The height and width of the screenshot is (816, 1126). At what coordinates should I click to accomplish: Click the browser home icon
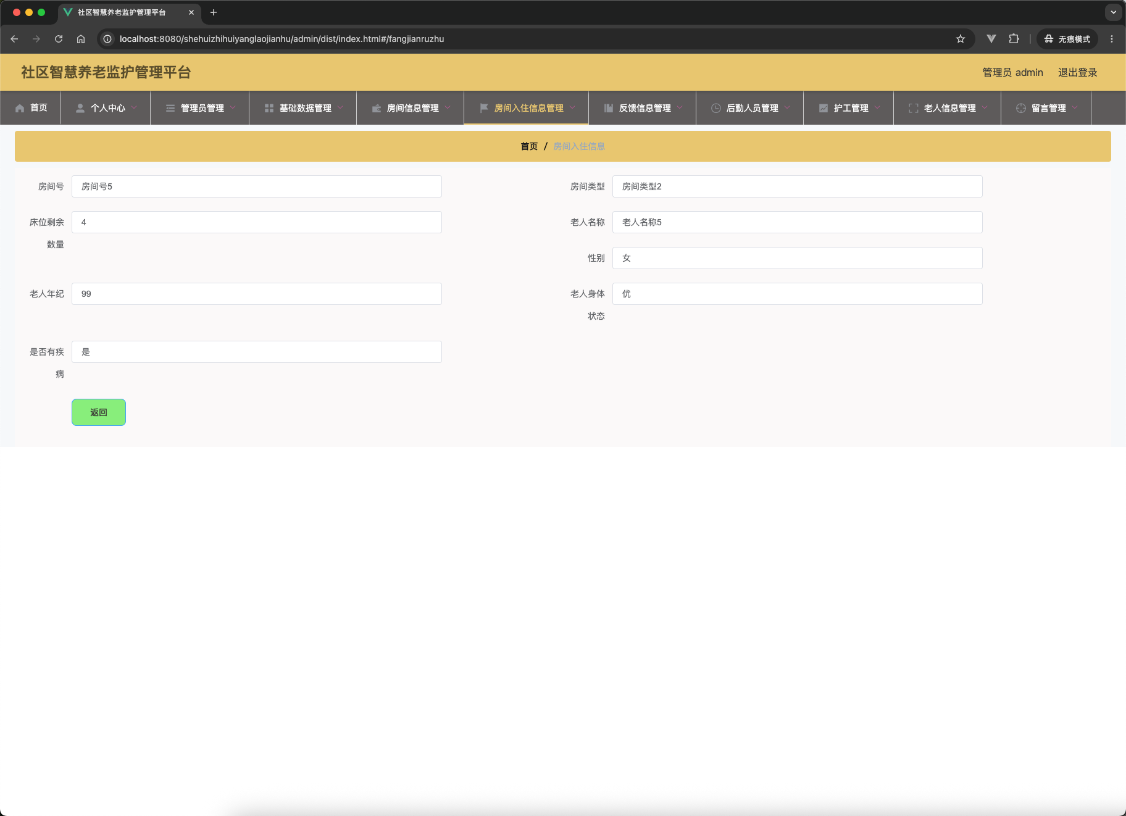coord(81,39)
